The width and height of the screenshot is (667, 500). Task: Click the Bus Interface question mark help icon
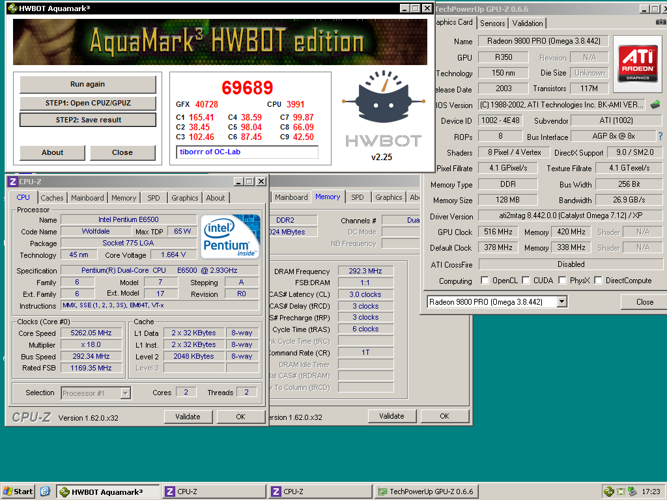(660, 136)
